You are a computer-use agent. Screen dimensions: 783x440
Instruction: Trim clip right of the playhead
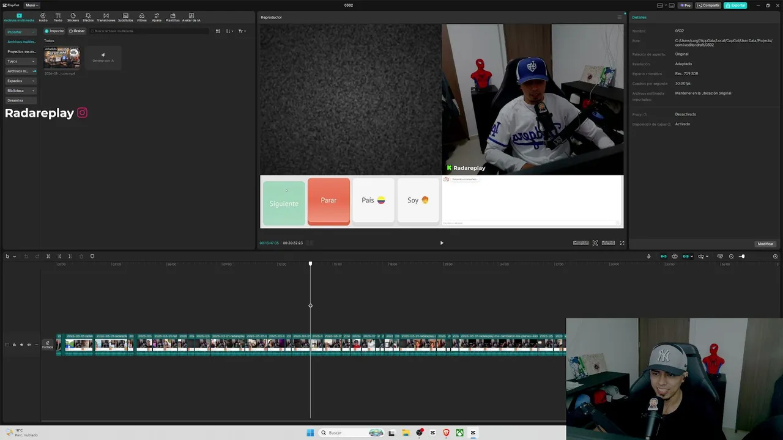(x=70, y=256)
